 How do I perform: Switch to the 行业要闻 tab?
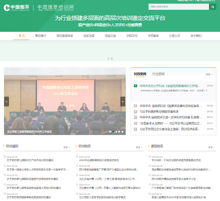(158, 74)
